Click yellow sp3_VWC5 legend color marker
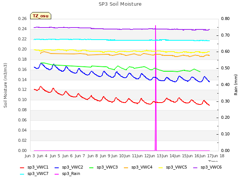The height and width of the screenshot is (181, 241). coord(161,168)
